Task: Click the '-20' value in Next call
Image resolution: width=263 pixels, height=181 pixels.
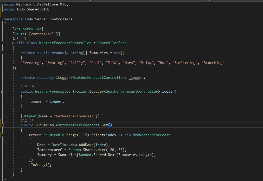Action: (x=111, y=150)
